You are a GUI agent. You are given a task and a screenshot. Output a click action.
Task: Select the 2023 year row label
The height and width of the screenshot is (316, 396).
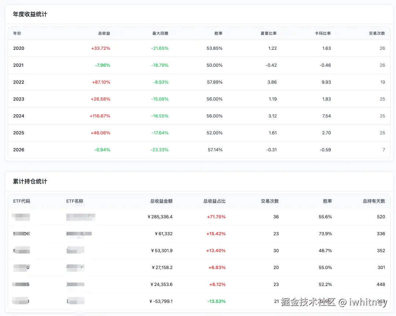pyautogui.click(x=19, y=99)
